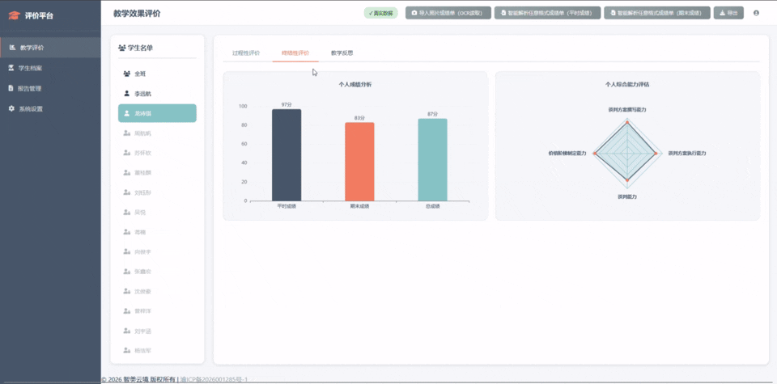Toggle the 真实数据 status badge
Image resolution: width=777 pixels, height=384 pixels.
point(380,13)
